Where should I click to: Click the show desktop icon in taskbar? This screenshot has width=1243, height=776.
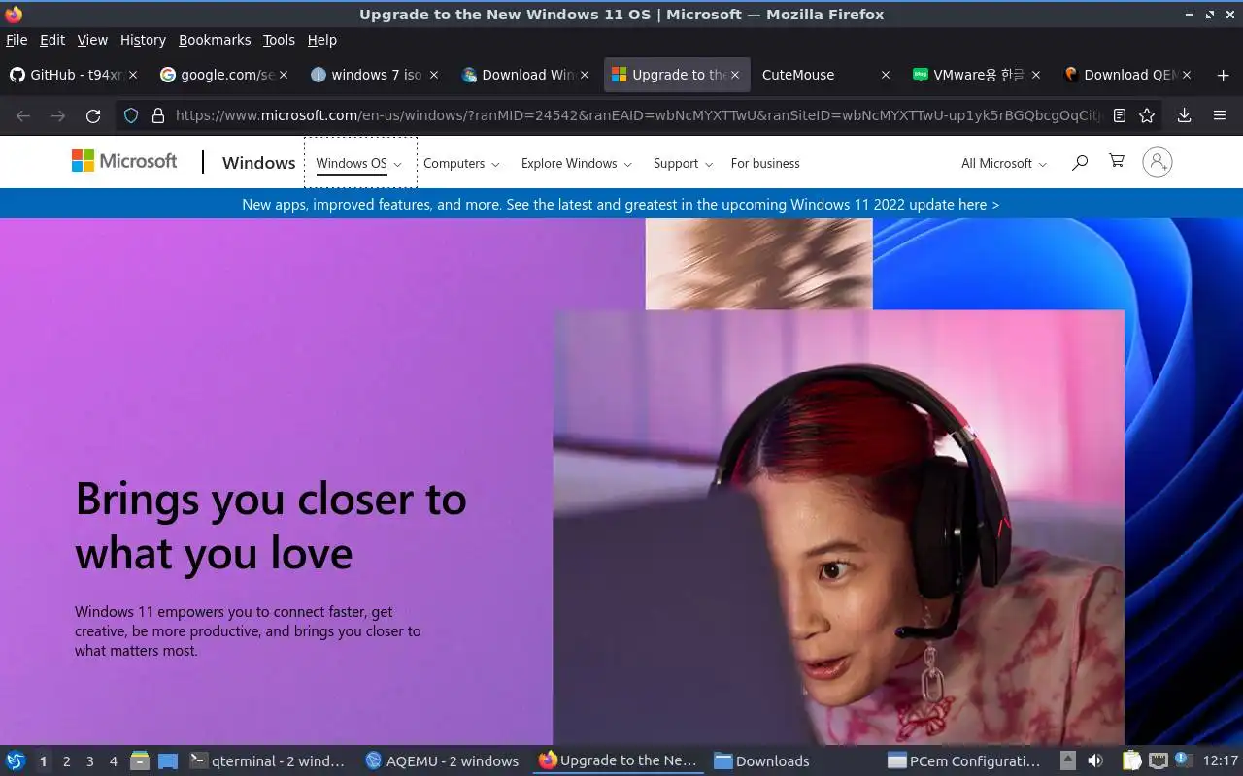click(x=168, y=760)
